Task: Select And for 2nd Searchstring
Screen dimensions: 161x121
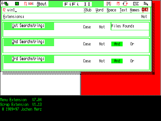Action: (117, 44)
